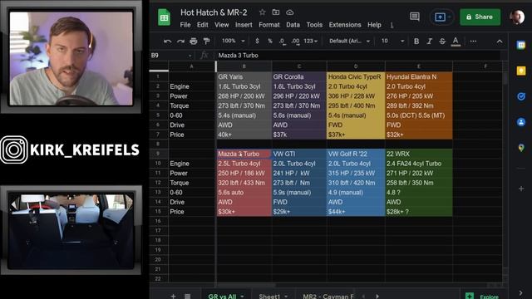Click the move to folder icon

[x=276, y=12]
